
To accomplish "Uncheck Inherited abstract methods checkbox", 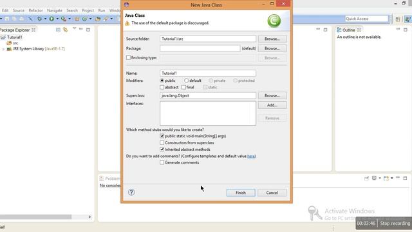I will (x=162, y=149).
